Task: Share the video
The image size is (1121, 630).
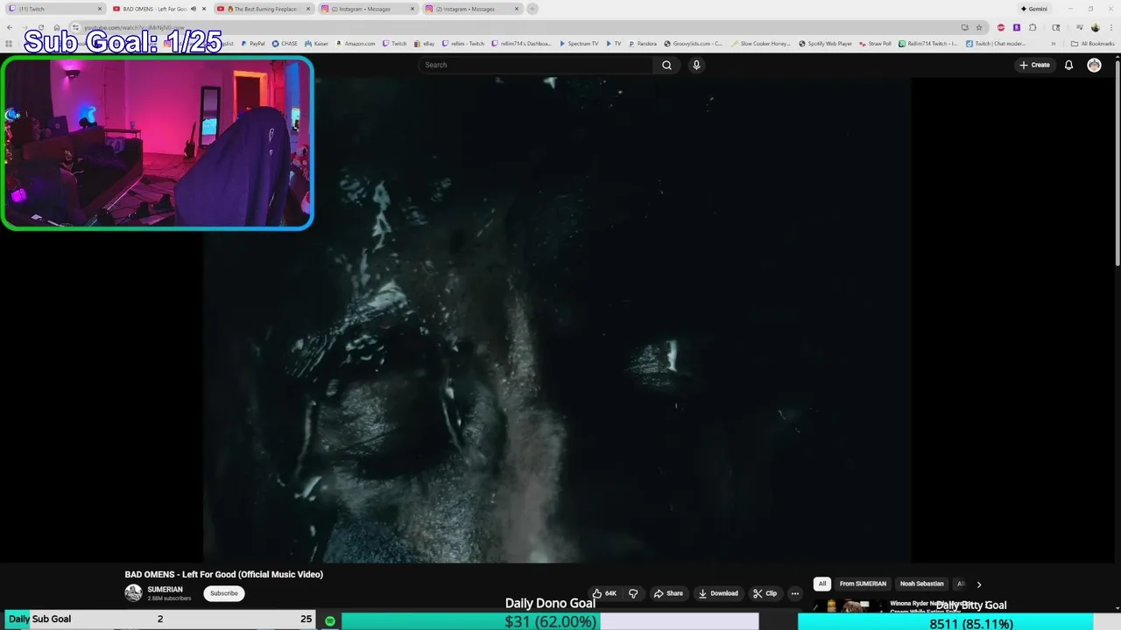Action: tap(668, 593)
